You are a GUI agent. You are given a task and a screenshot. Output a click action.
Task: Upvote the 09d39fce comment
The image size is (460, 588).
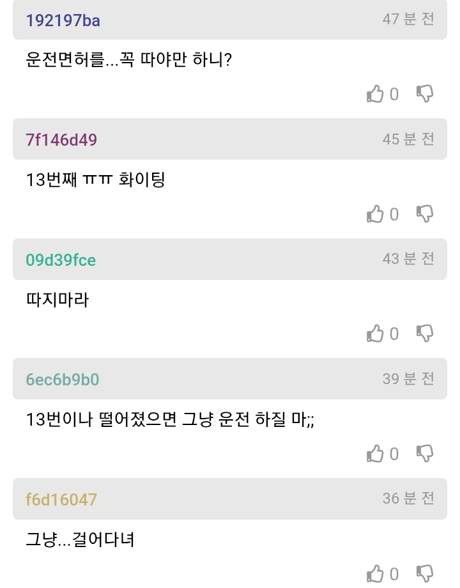coord(375,334)
